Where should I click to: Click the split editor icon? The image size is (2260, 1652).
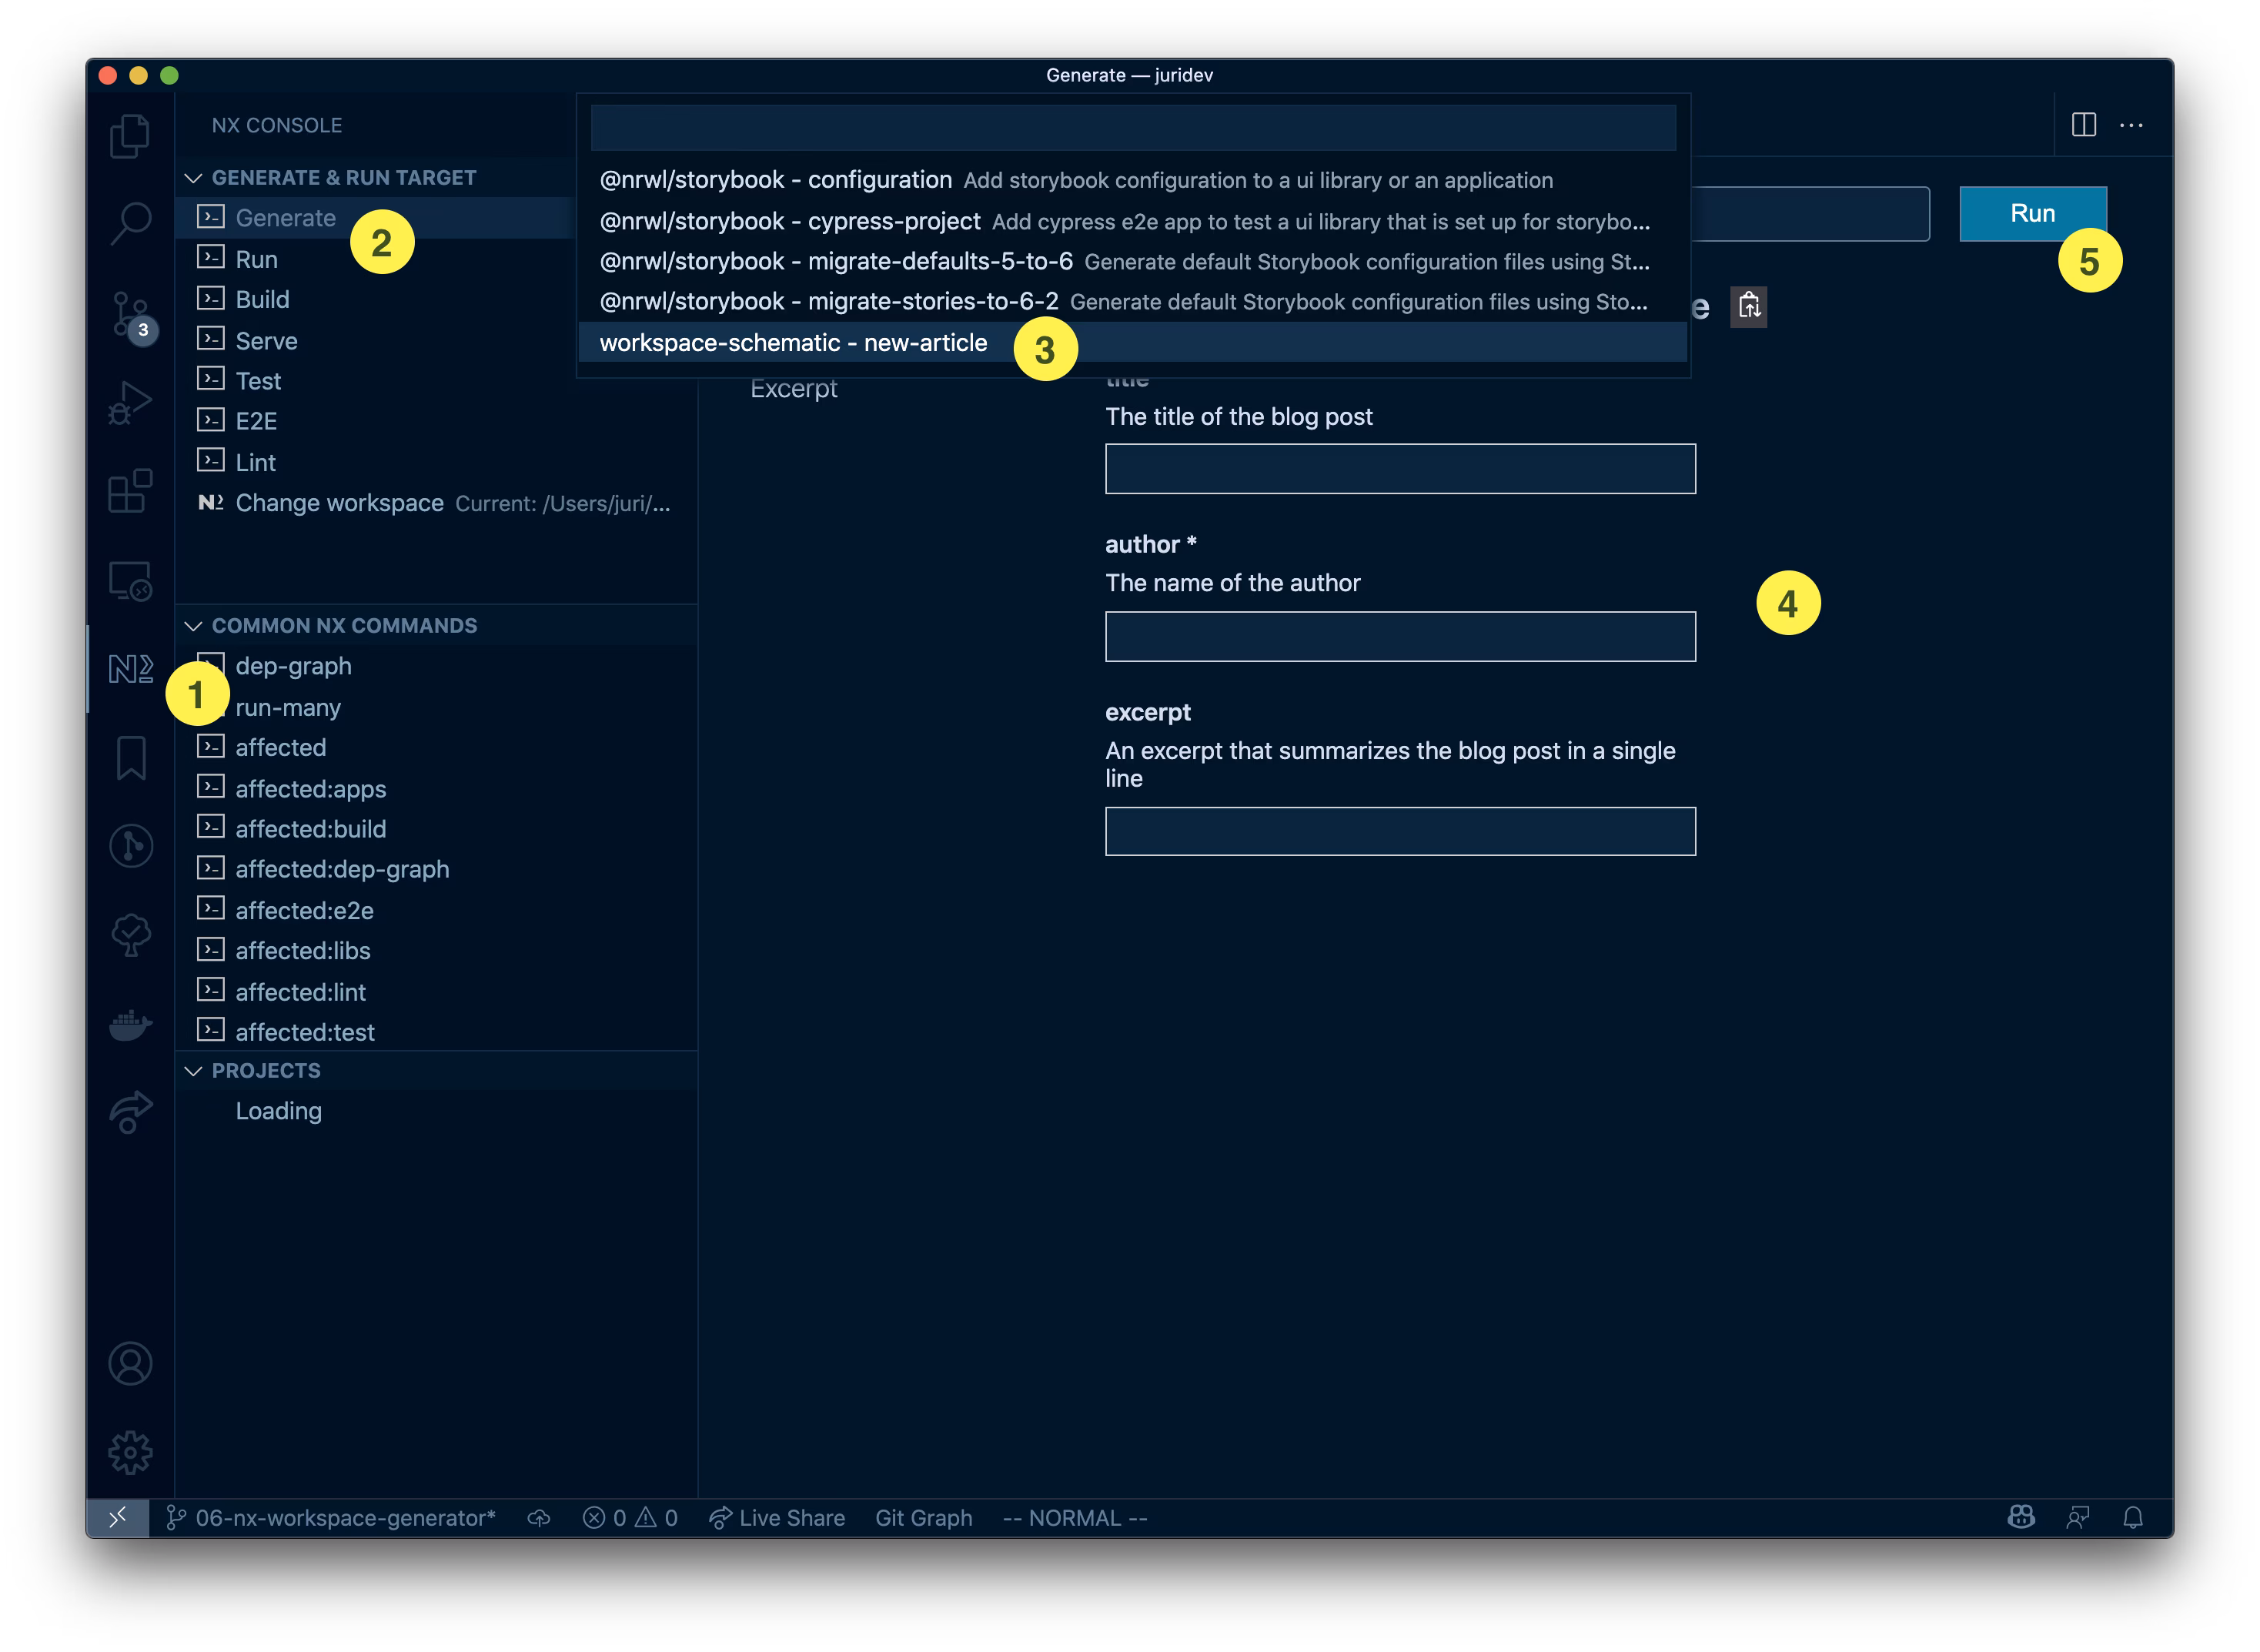tap(2083, 125)
